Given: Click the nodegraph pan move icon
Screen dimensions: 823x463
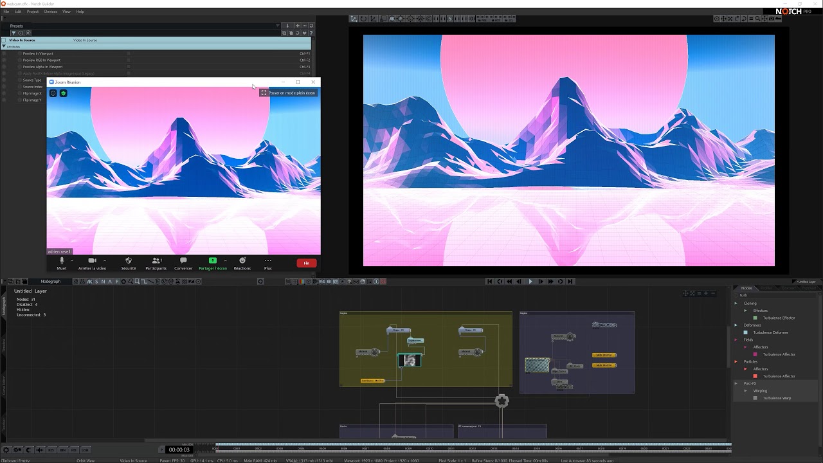Looking at the screenshot, I should pos(686,293).
